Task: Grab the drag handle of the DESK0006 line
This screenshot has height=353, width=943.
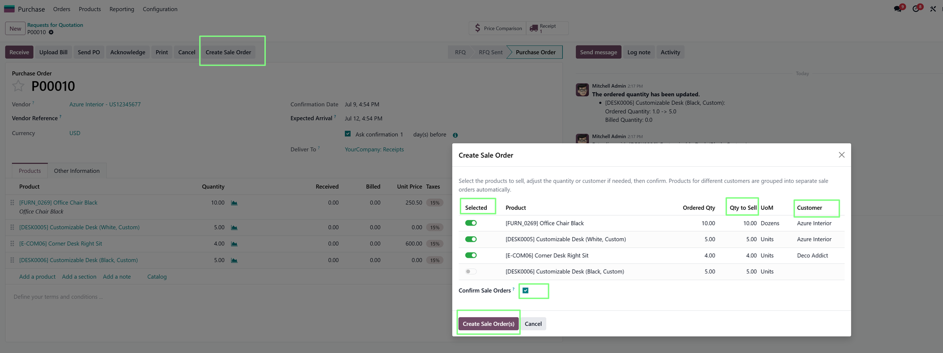Action: (12, 260)
